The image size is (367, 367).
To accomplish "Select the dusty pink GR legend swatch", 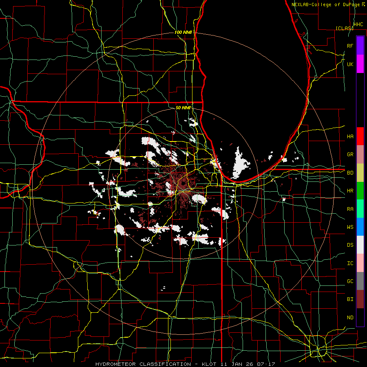I will (360, 154).
